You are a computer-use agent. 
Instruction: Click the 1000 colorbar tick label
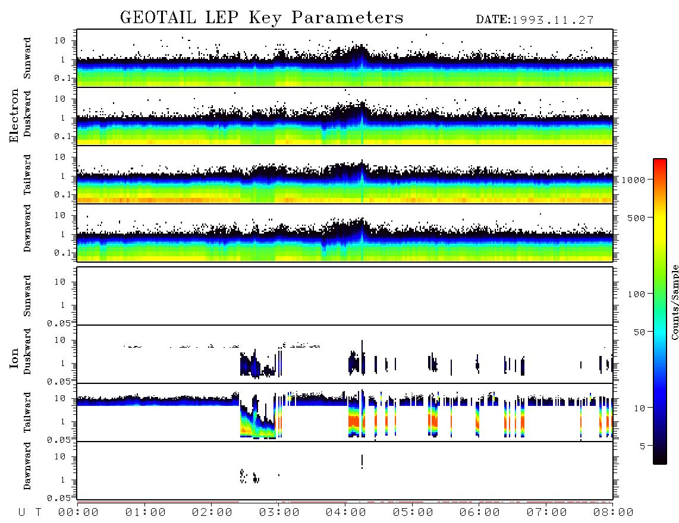tap(633, 179)
